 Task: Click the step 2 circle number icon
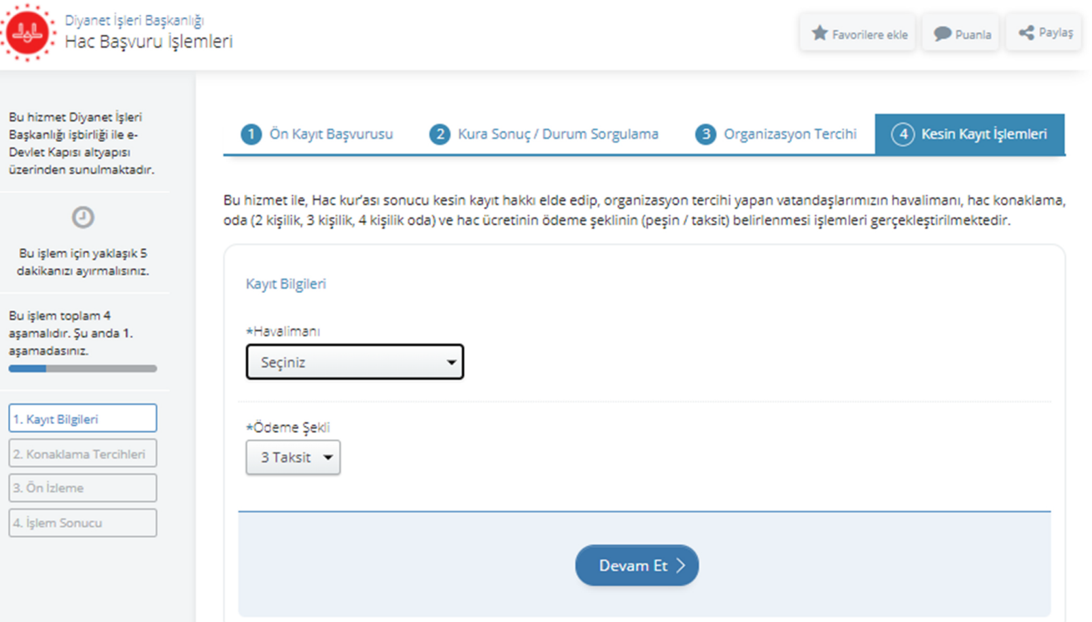[x=440, y=134]
